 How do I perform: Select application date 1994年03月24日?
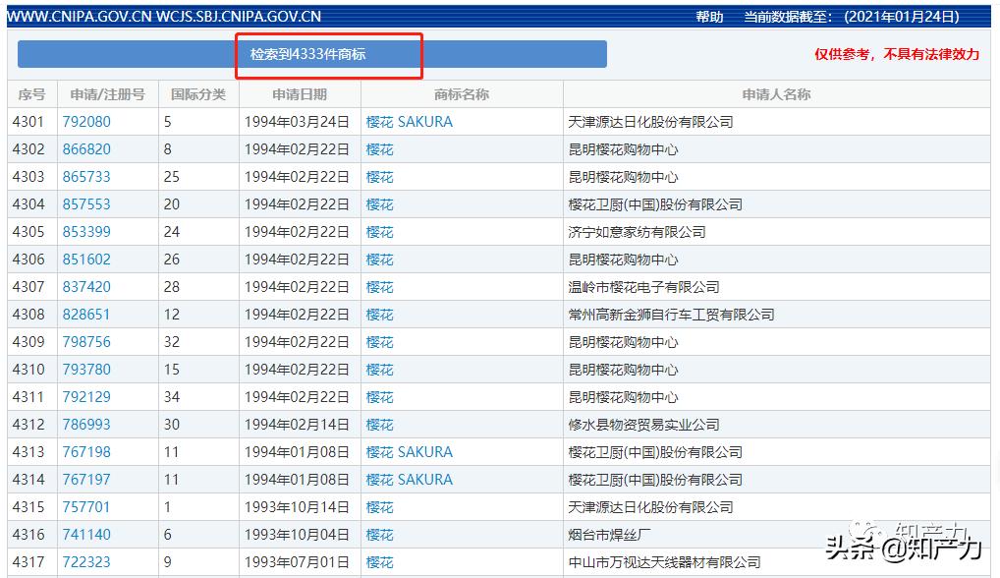[298, 122]
